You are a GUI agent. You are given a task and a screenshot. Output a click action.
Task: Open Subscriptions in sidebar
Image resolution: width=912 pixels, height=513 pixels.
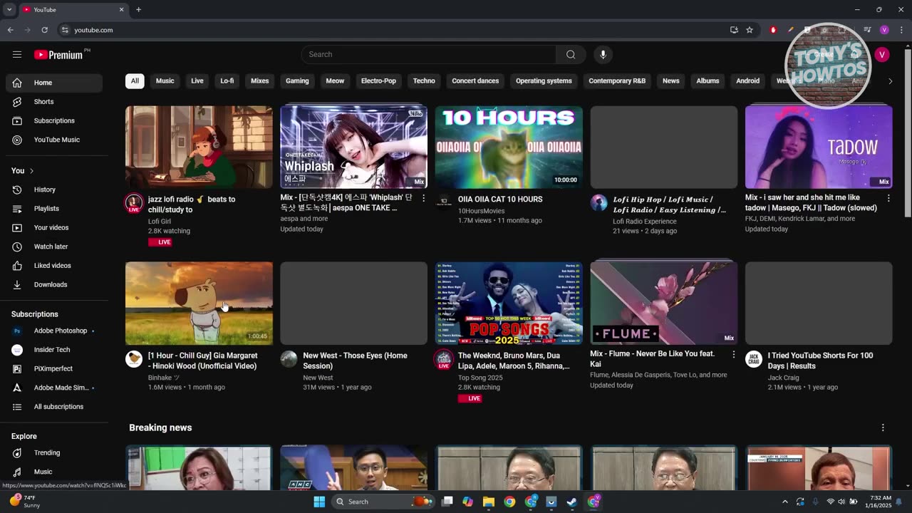(54, 121)
